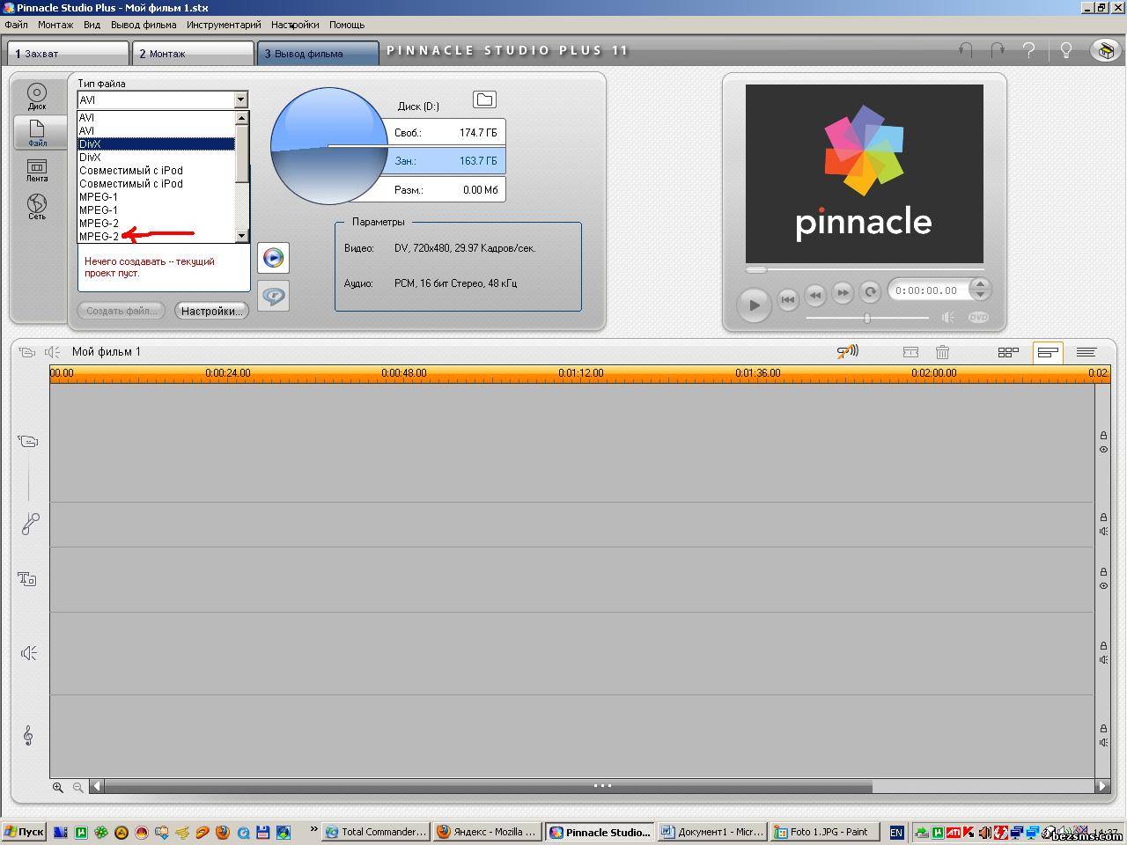Screen dimensions: 1127x845
Task: Click the music track treble clef icon
Action: [x=28, y=735]
